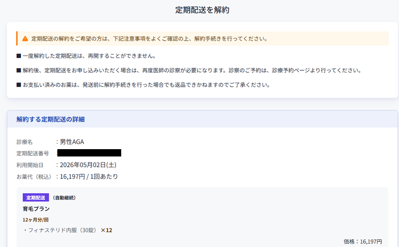Image resolution: width=399 pixels, height=247 pixels.
Task: Click the plan name 育毛プラン
Action: [36, 209]
